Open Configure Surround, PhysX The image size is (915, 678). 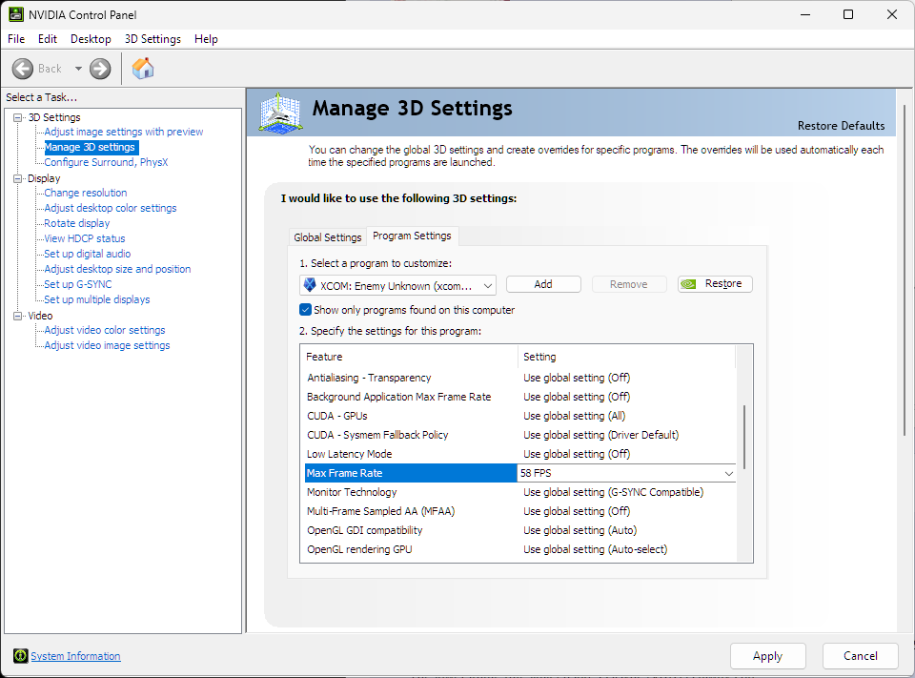pyautogui.click(x=106, y=162)
